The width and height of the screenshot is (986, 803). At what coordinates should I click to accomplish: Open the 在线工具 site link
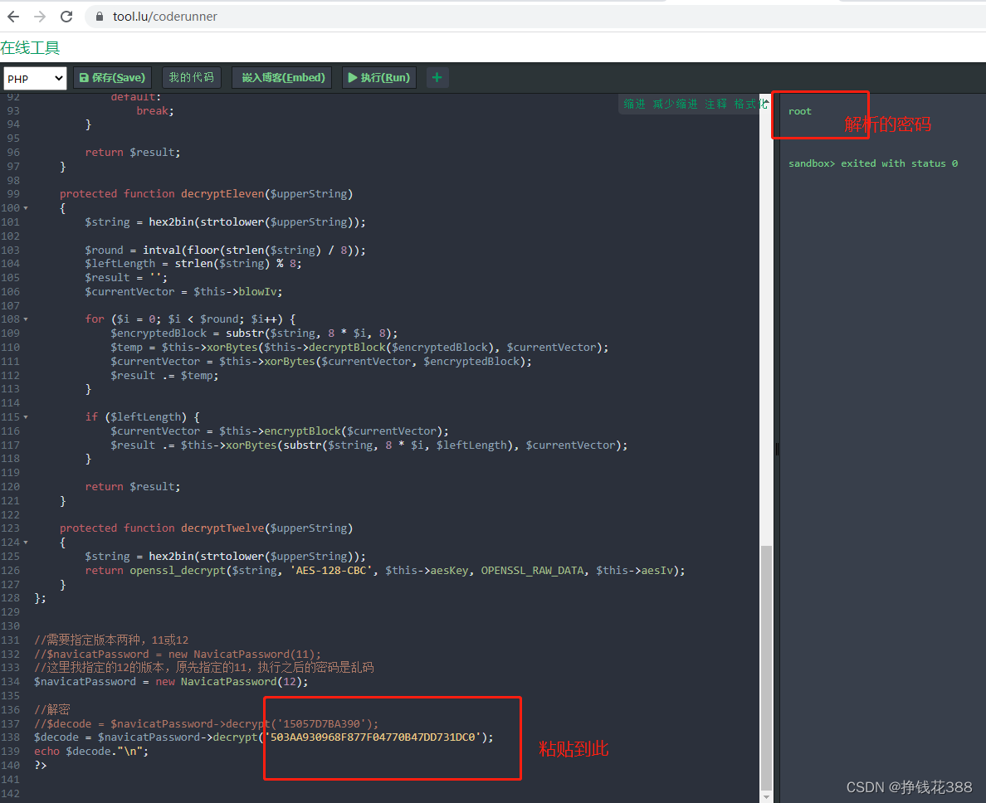[30, 48]
